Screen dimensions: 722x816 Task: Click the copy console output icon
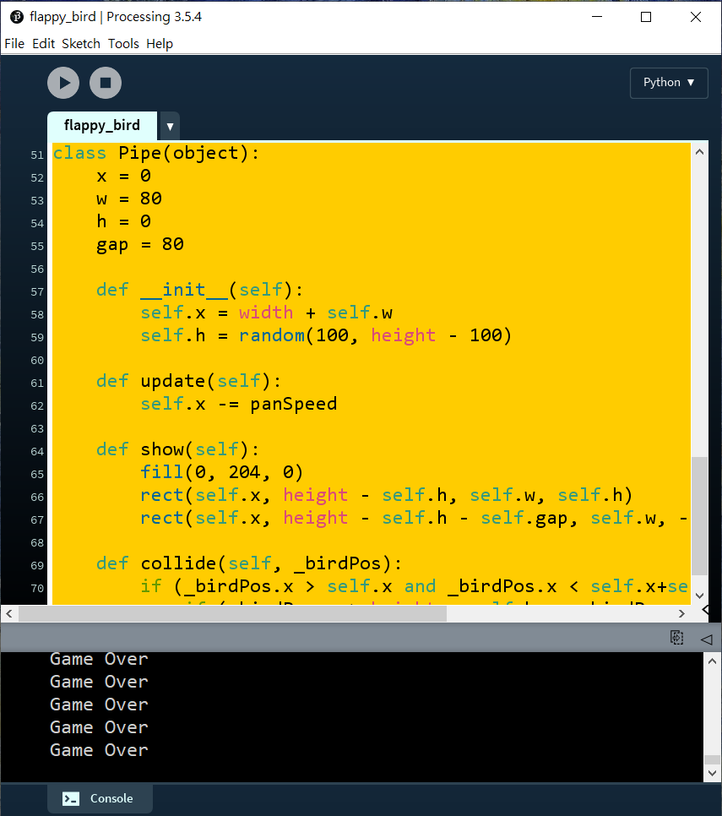click(x=676, y=638)
